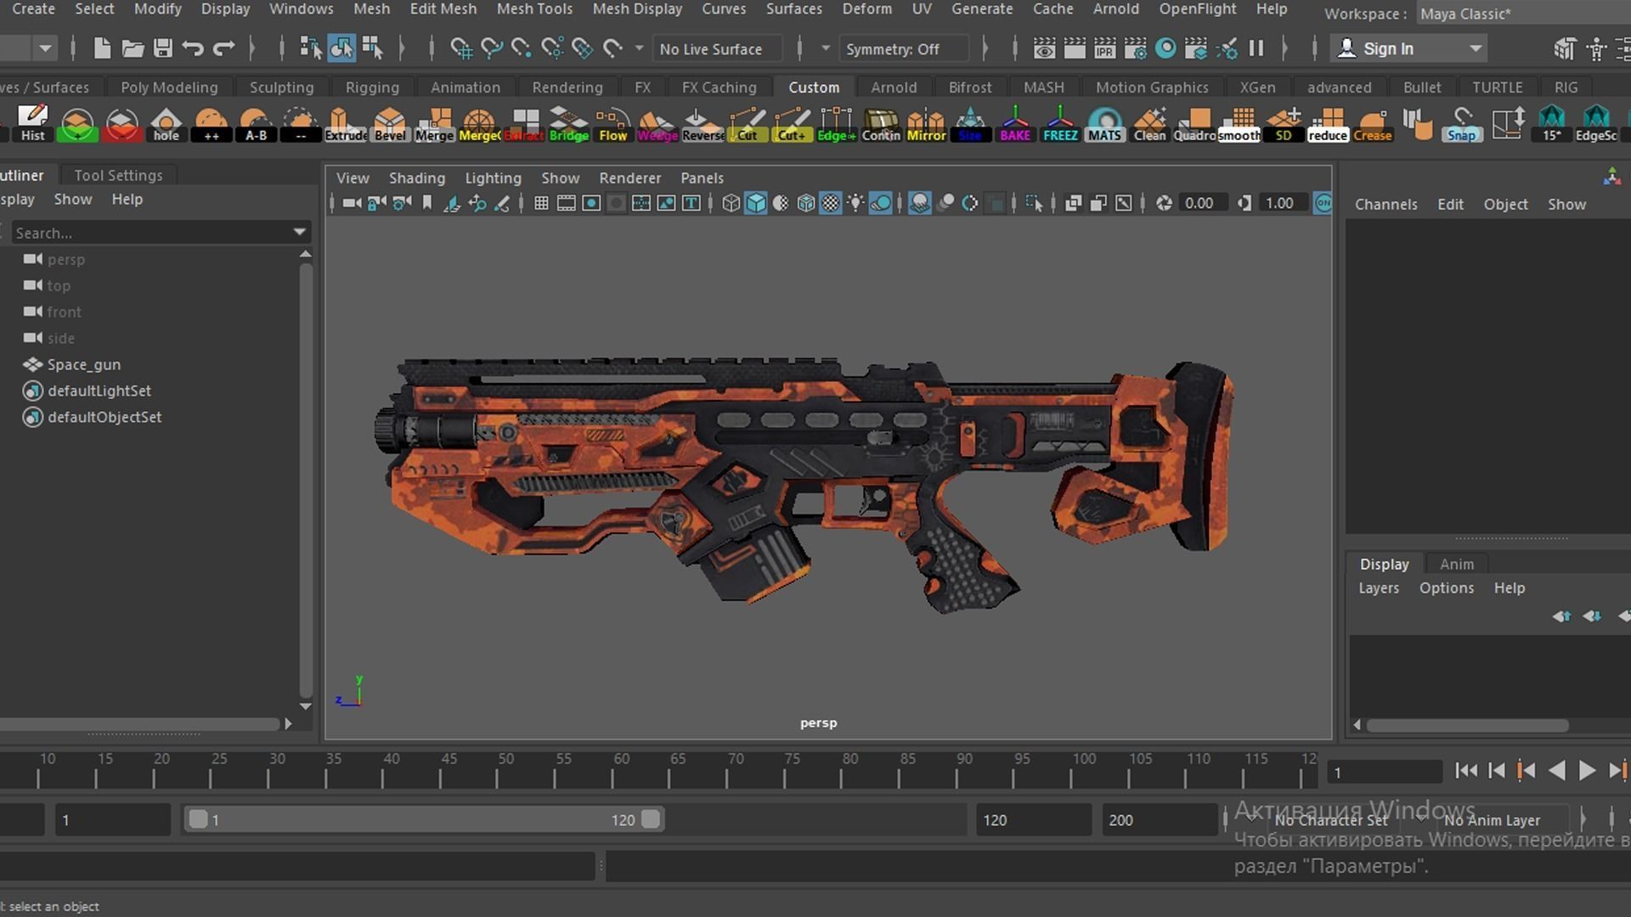Click the New Scene file icon
Viewport: 1631px width, 917px height.
(102, 48)
